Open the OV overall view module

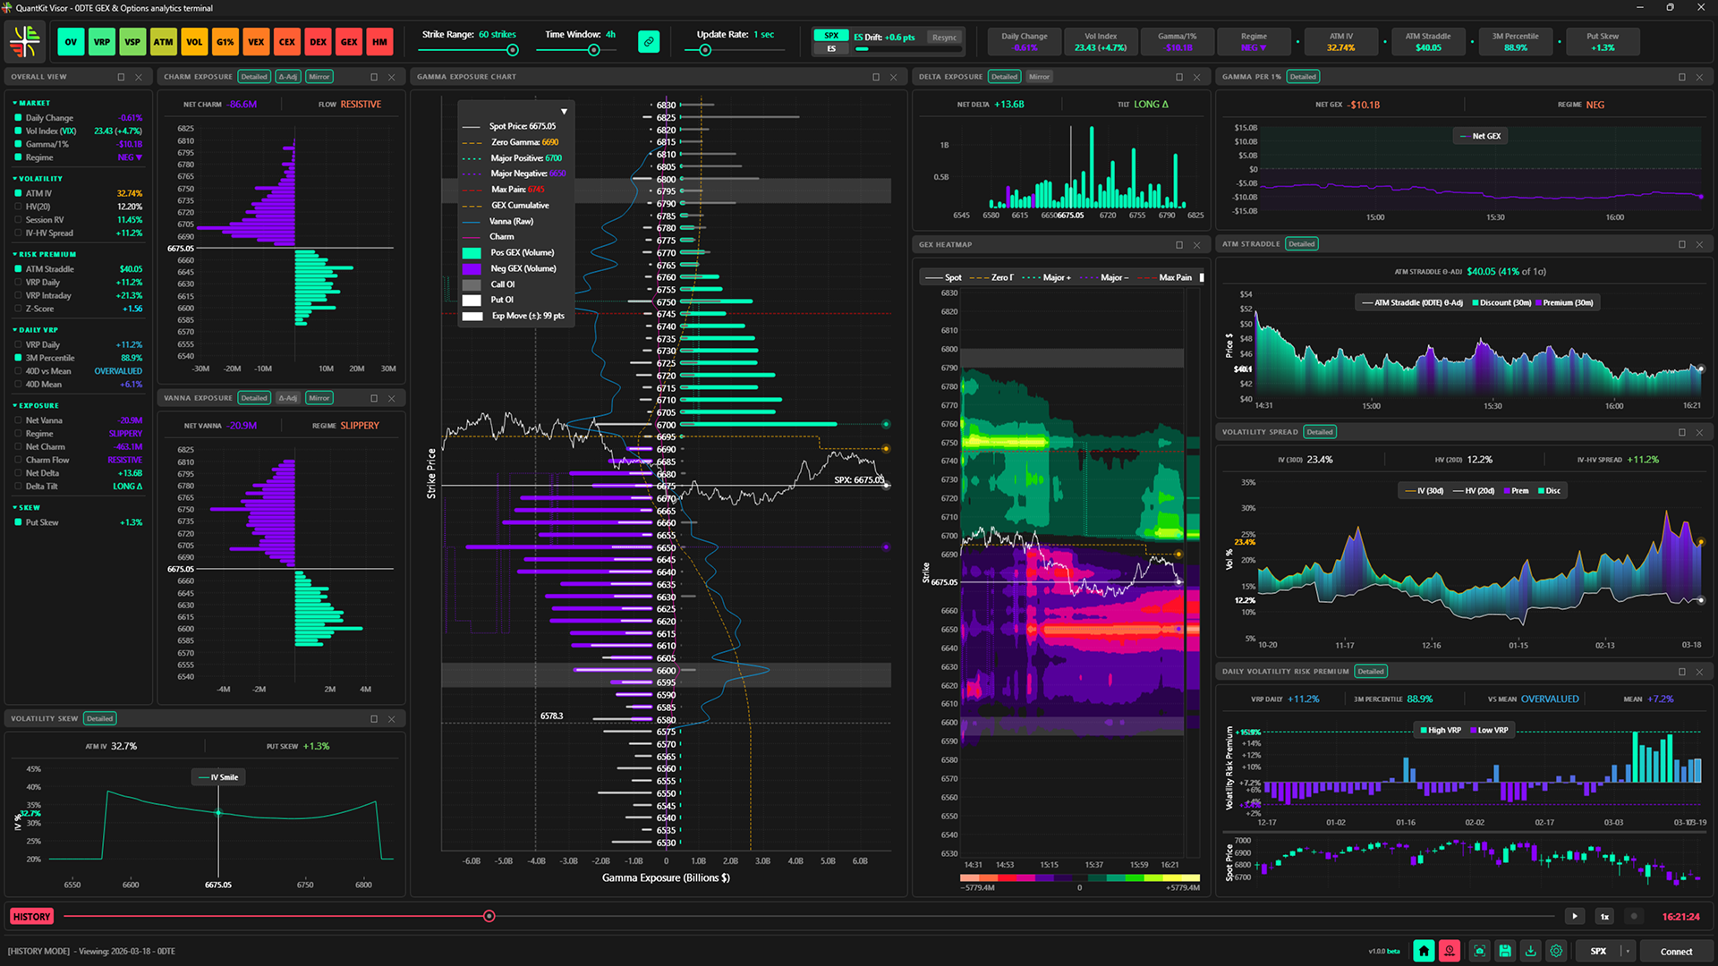(x=71, y=41)
